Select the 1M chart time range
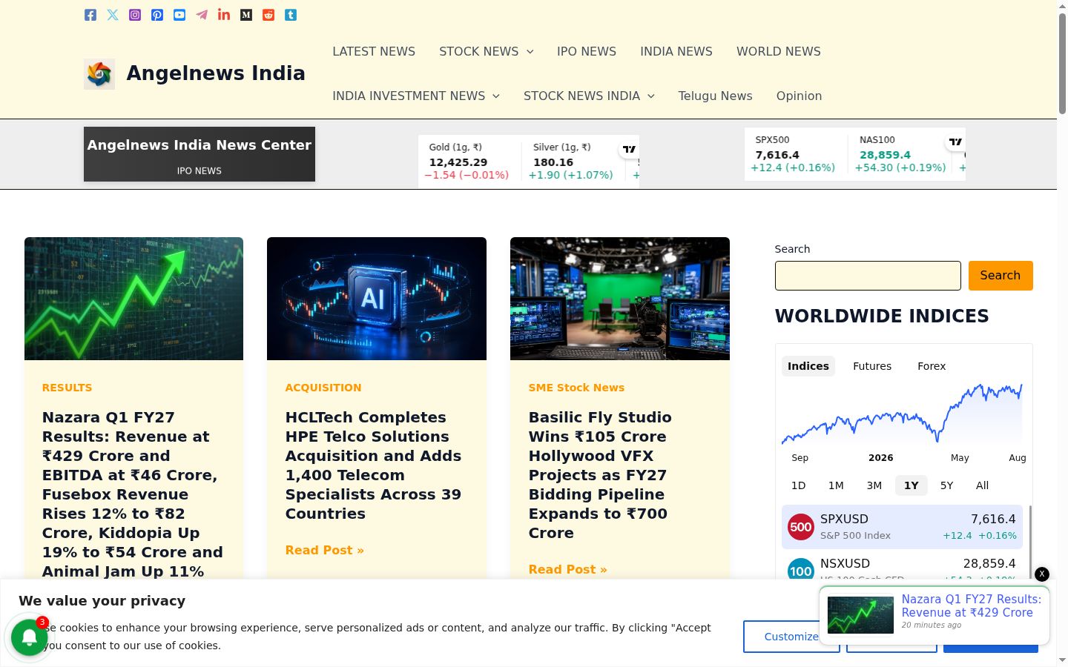Image resolution: width=1068 pixels, height=667 pixels. pos(836,485)
